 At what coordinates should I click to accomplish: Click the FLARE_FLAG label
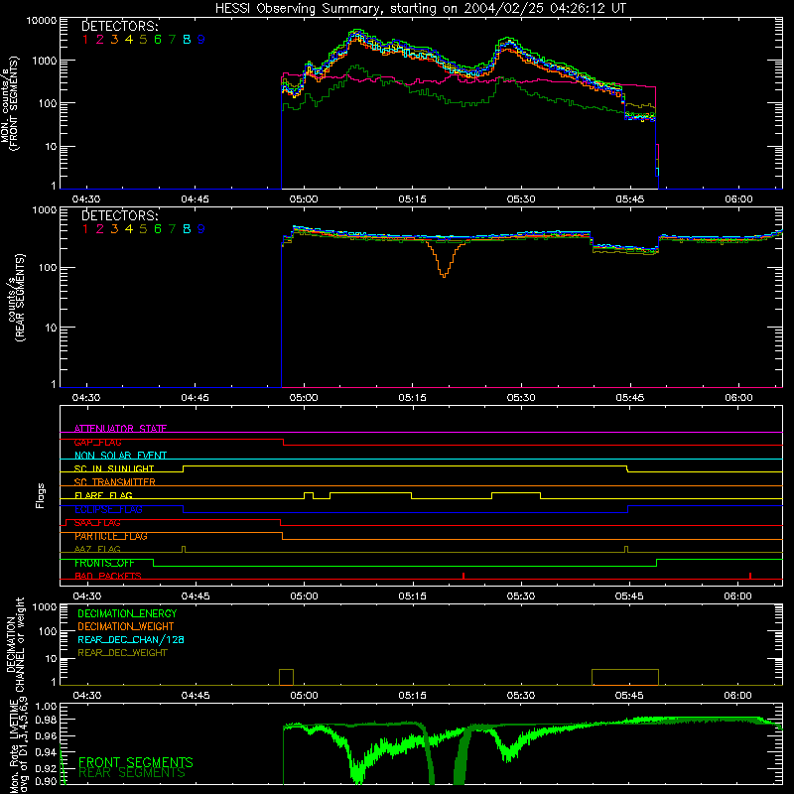tap(103, 495)
